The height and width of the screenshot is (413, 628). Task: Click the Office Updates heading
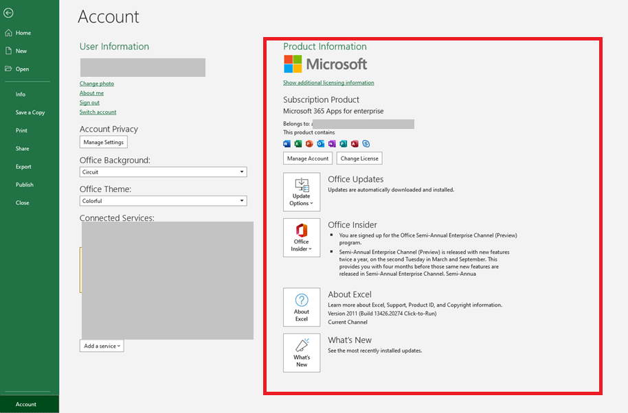point(356,179)
